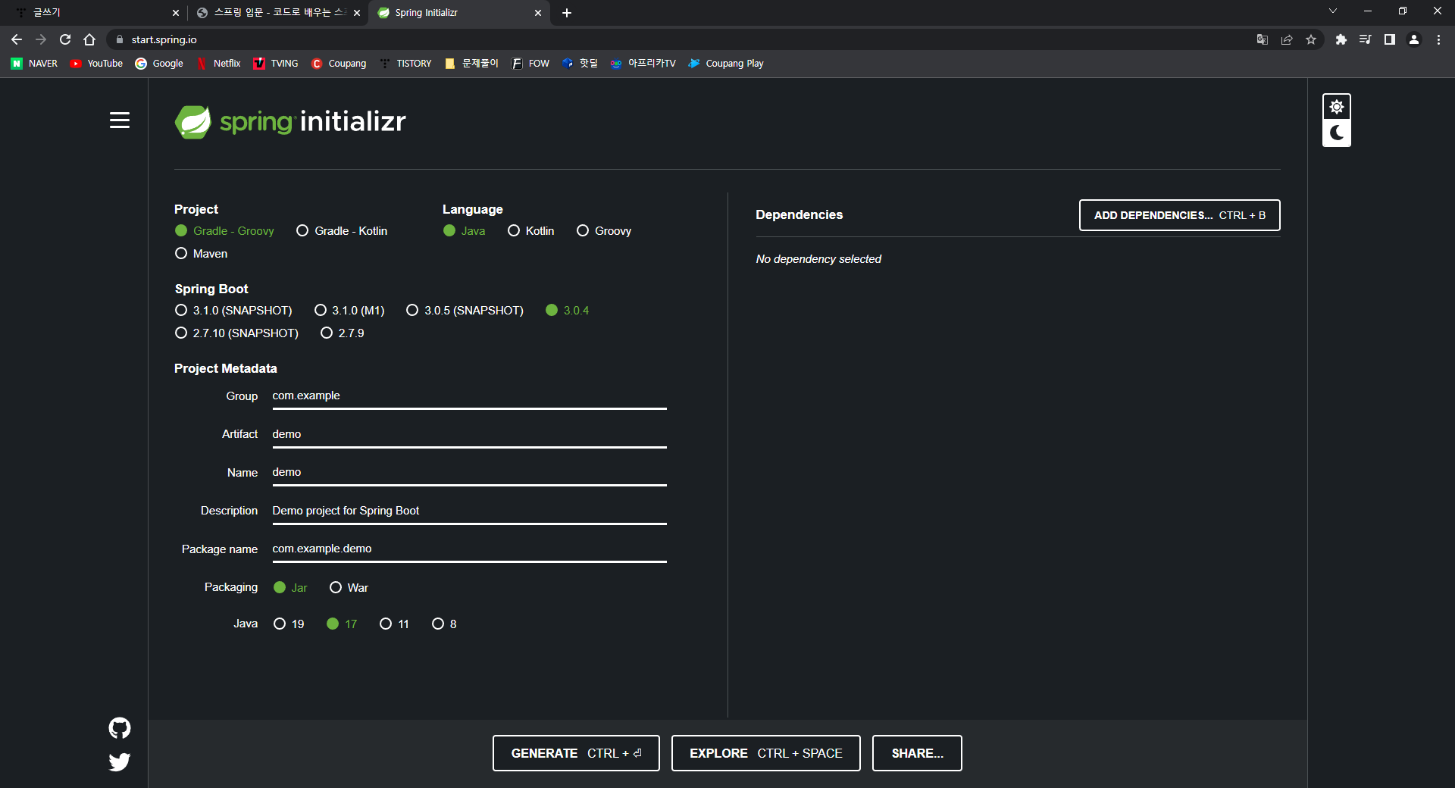The image size is (1455, 788).
Task: Open the TVING bookmark
Action: (276, 64)
